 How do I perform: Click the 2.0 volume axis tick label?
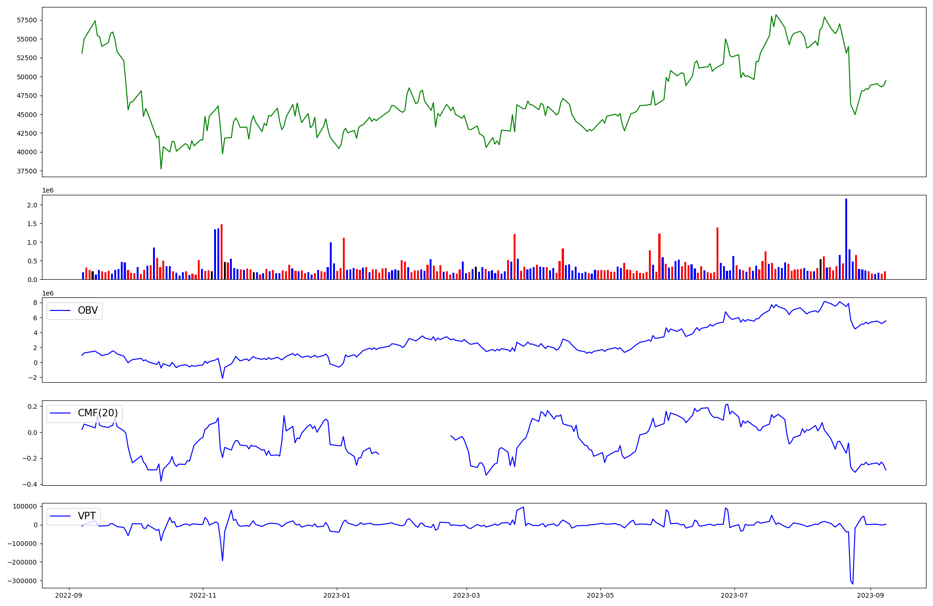[32, 205]
